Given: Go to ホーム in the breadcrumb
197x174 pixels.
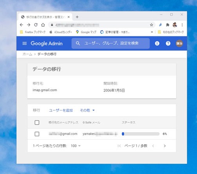Looking at the screenshot, I should click(x=27, y=54).
